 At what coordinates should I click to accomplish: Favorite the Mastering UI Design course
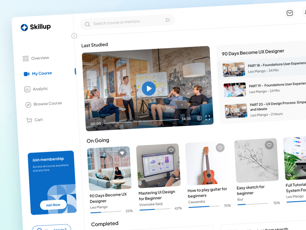171,150
